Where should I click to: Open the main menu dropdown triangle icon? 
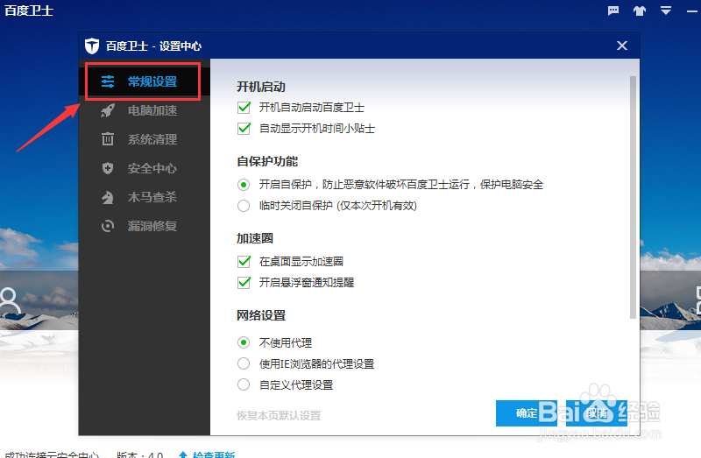click(x=666, y=11)
